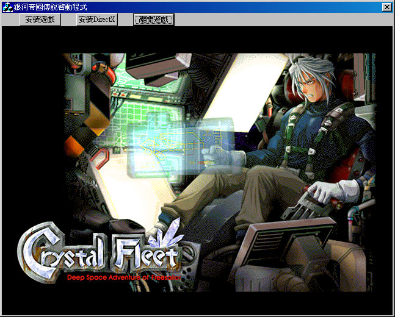Close the 銀河帝國傳說 launcher window
Screen dimensions: 395x317
(x=386, y=7)
